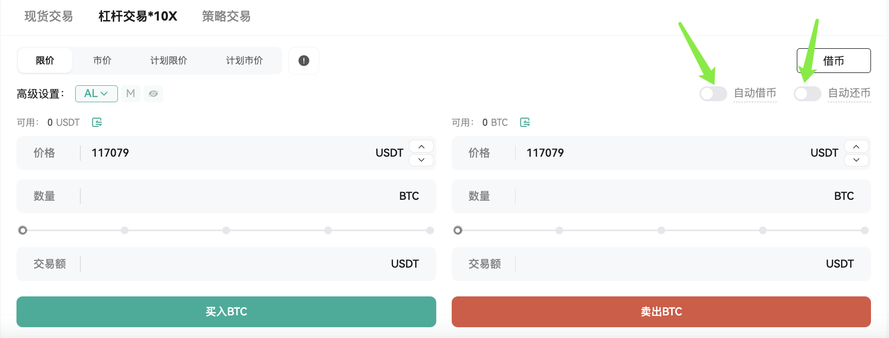Switch to the 市价 order tab
This screenshot has width=889, height=338.
[x=101, y=60]
